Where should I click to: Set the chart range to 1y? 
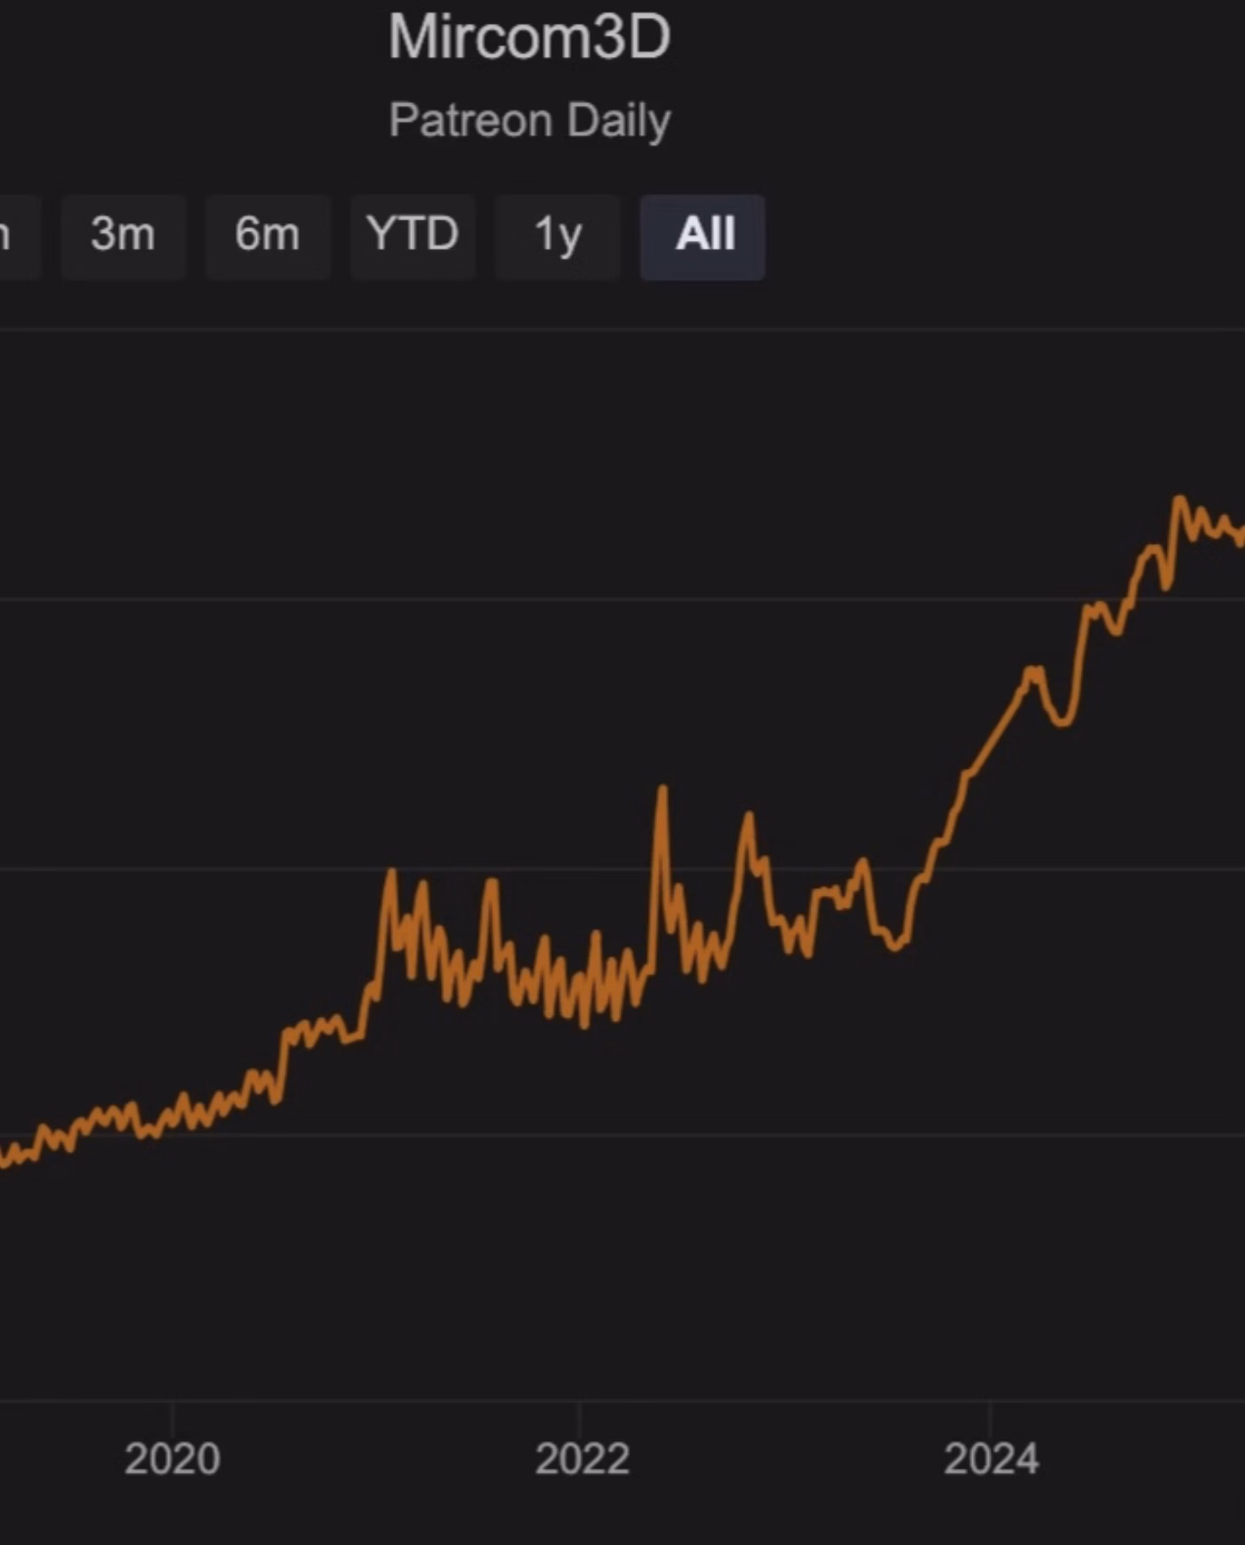pos(558,236)
